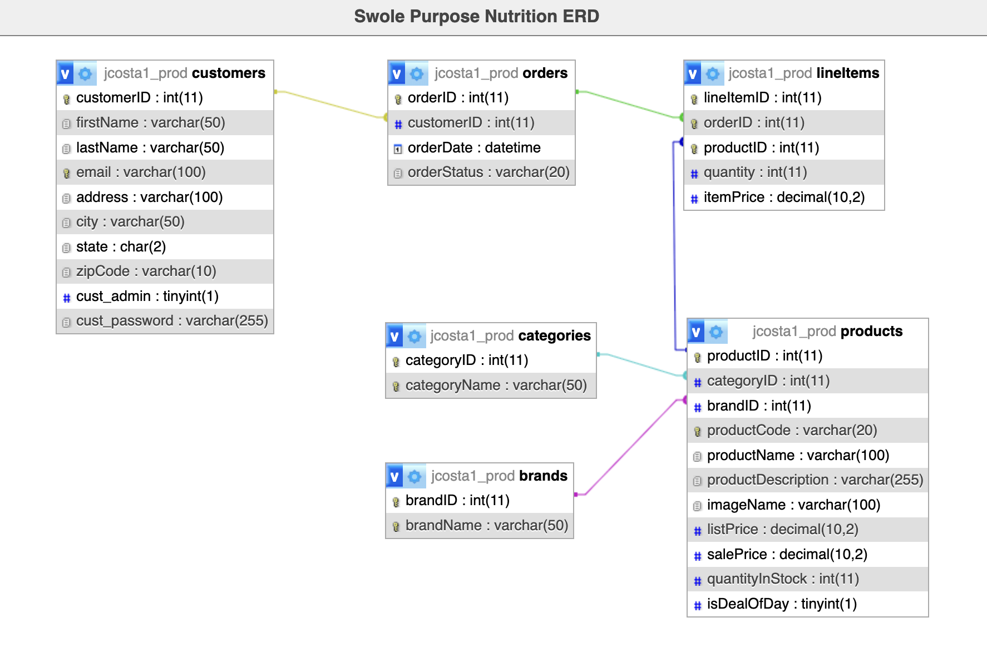987x652 pixels.
Task: Open the gear icon on the categories table
Action: 414,336
